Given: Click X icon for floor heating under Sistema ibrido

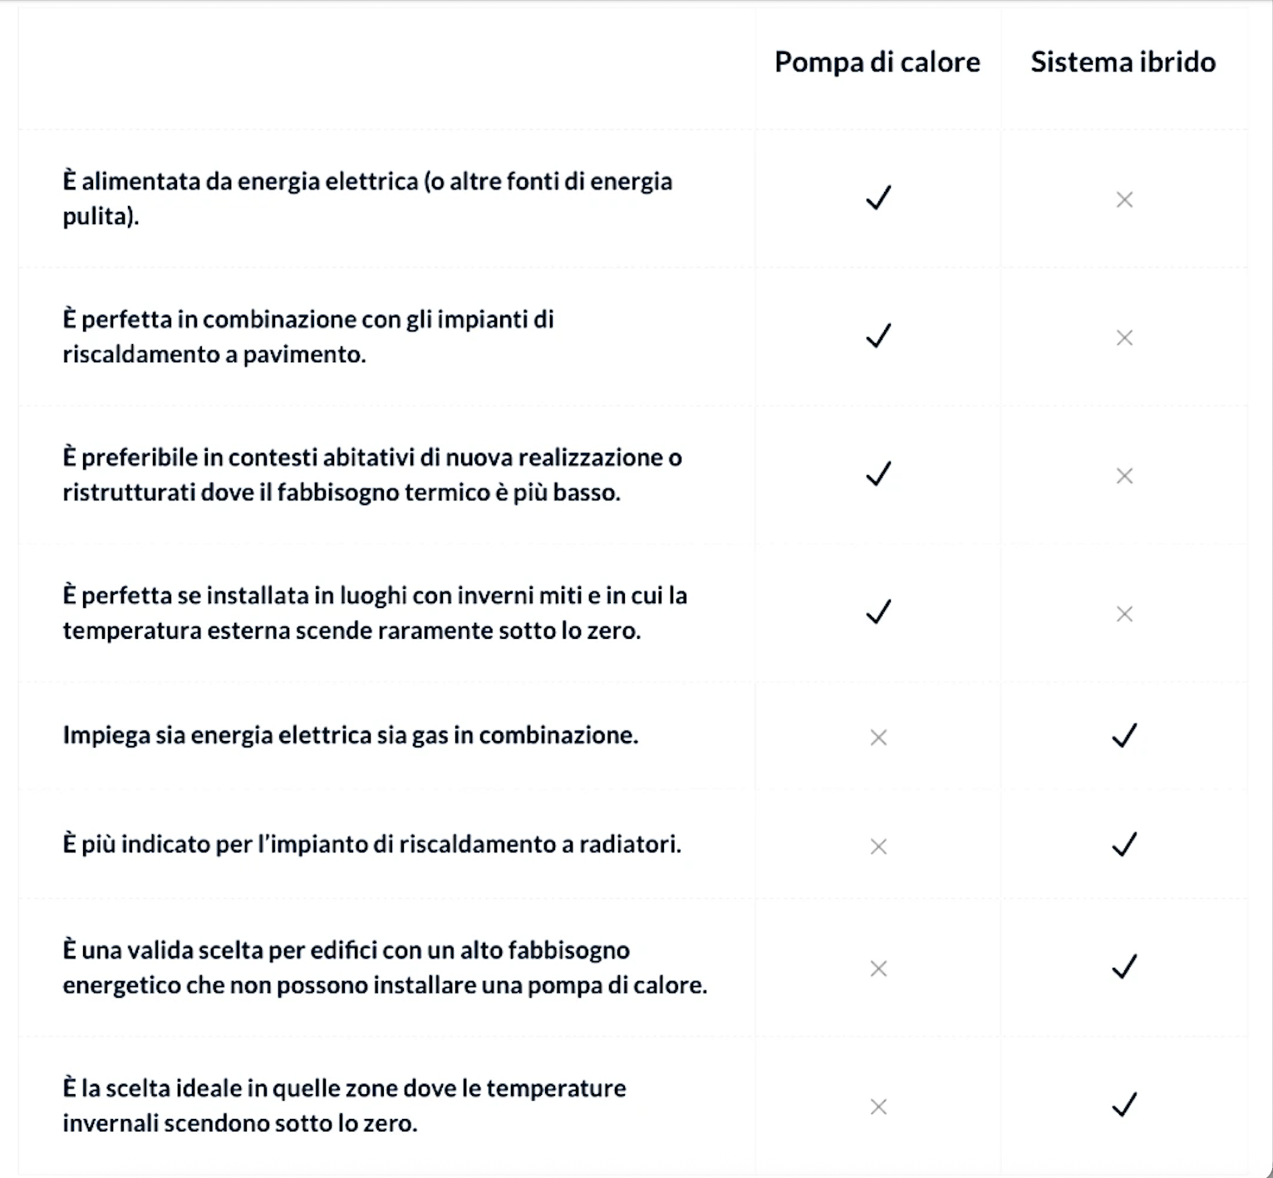Looking at the screenshot, I should [1124, 337].
